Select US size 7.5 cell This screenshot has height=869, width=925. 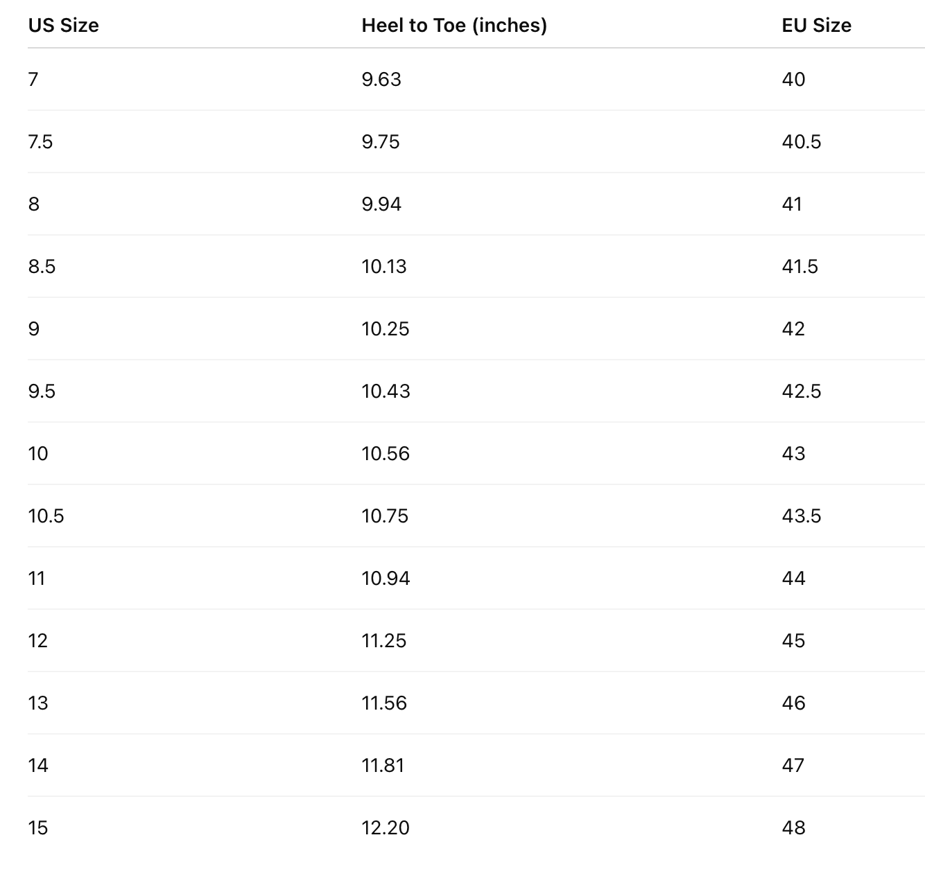click(40, 142)
